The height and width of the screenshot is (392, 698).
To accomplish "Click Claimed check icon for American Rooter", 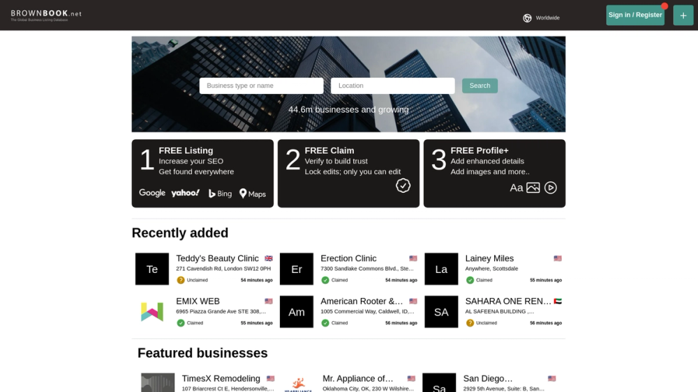I will (x=325, y=323).
